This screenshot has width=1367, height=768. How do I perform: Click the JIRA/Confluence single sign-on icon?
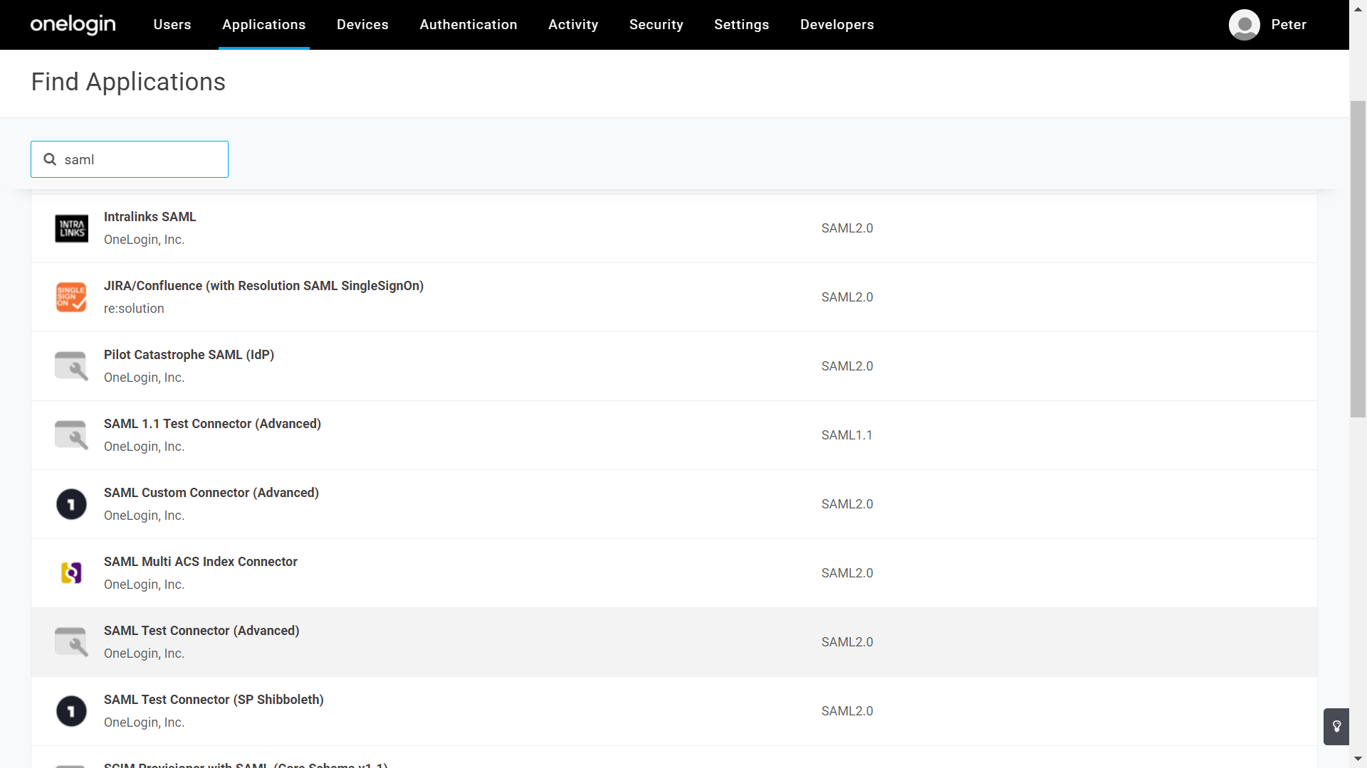point(71,297)
